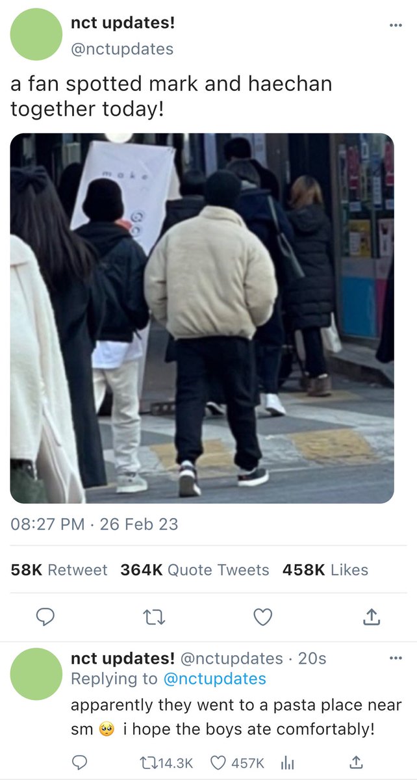This screenshot has height=780, width=417.
Task: Open the reply's green profile avatar
Action: coord(36,674)
